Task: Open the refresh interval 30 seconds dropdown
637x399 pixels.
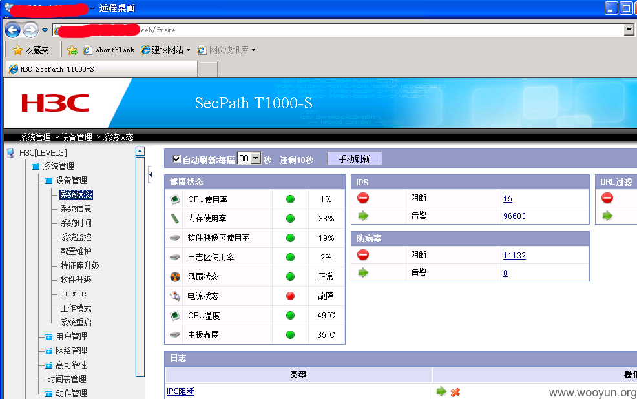Action: (249, 158)
